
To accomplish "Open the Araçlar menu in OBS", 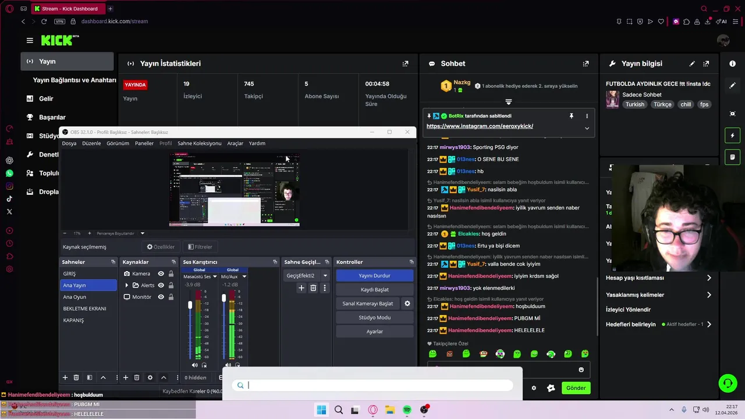I will [x=235, y=143].
